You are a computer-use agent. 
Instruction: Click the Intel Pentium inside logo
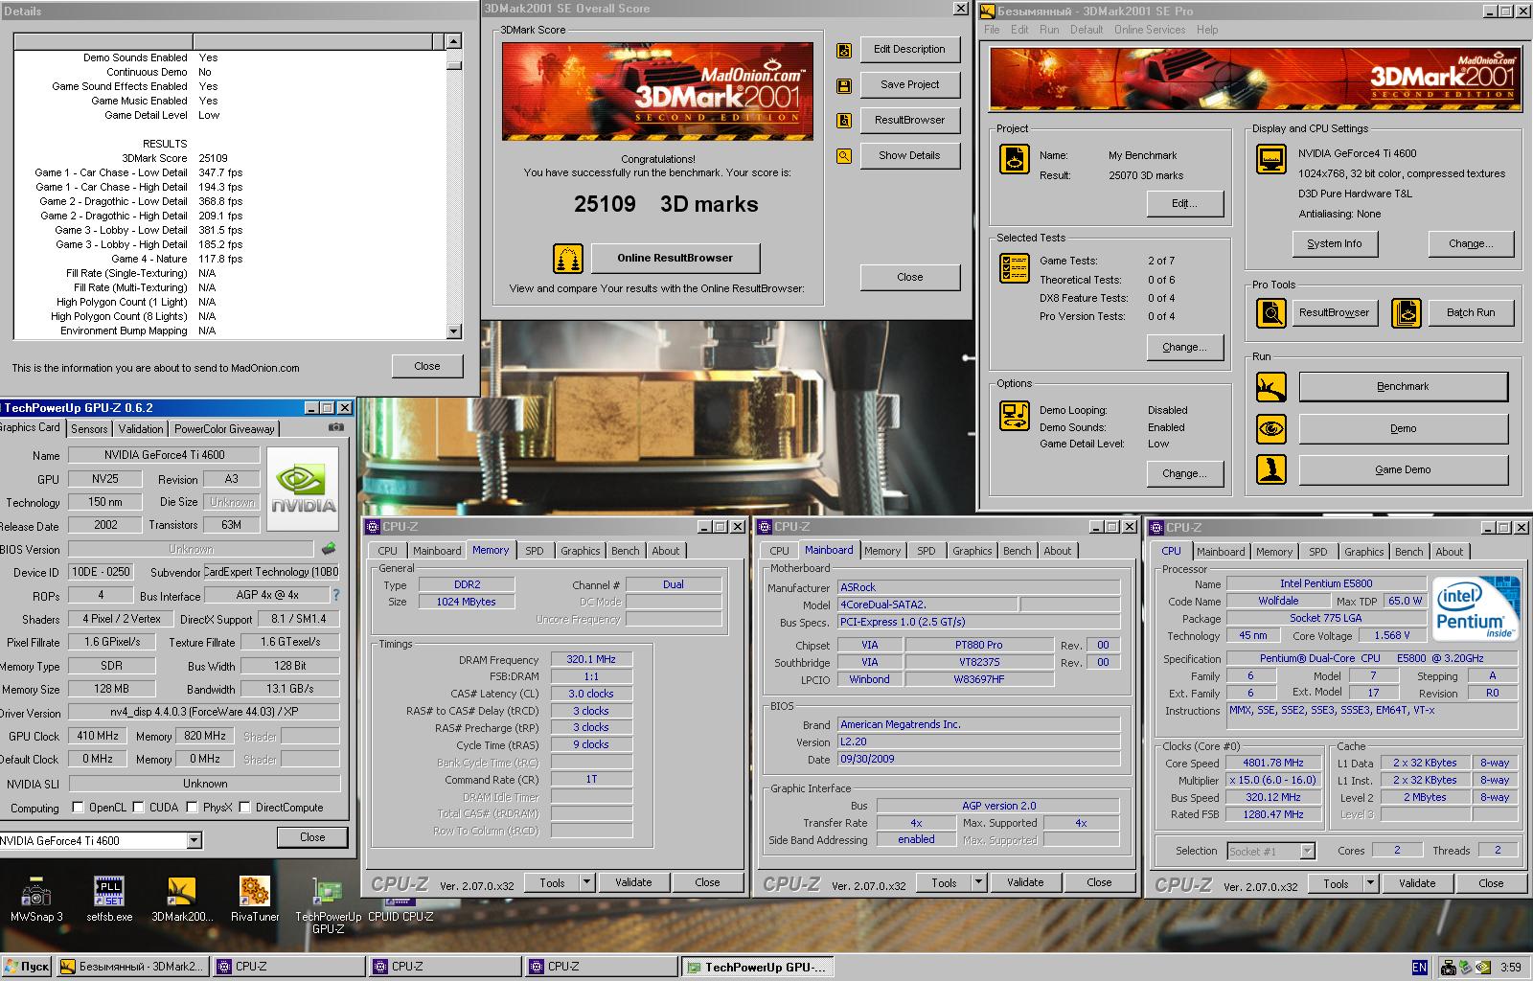coord(1476,608)
